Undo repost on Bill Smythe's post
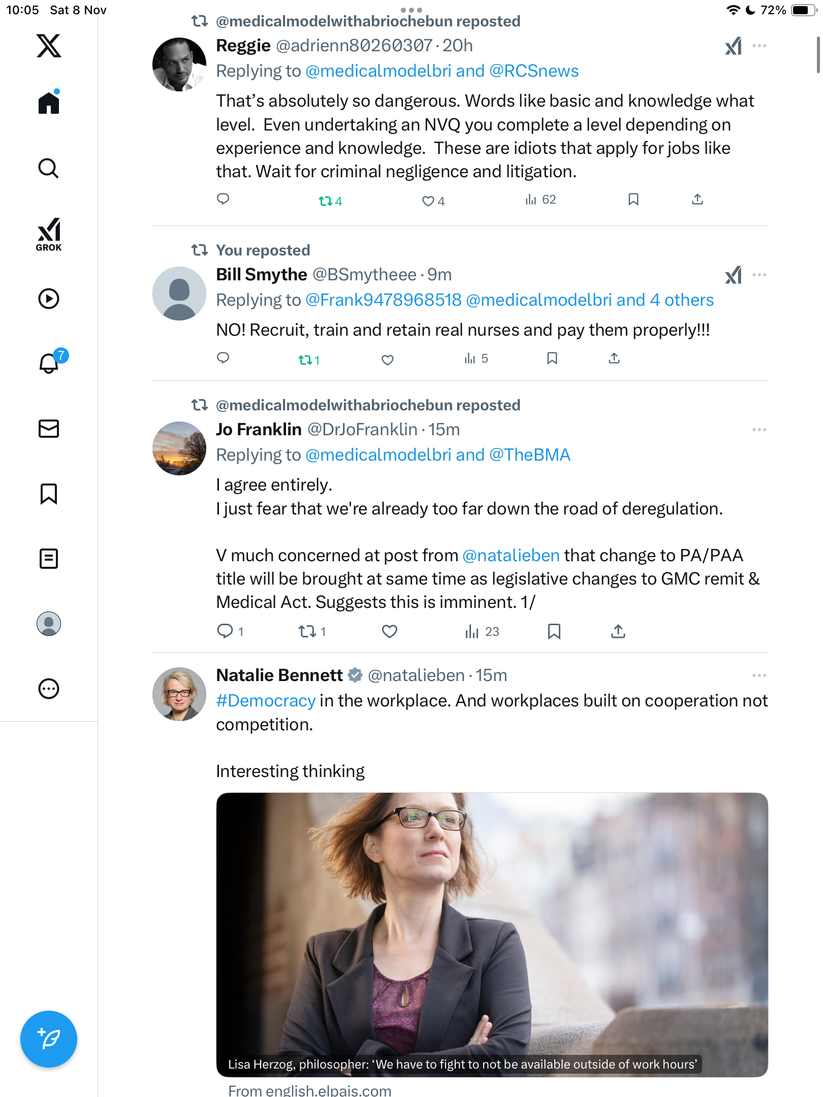The image size is (823, 1097). coord(305,360)
